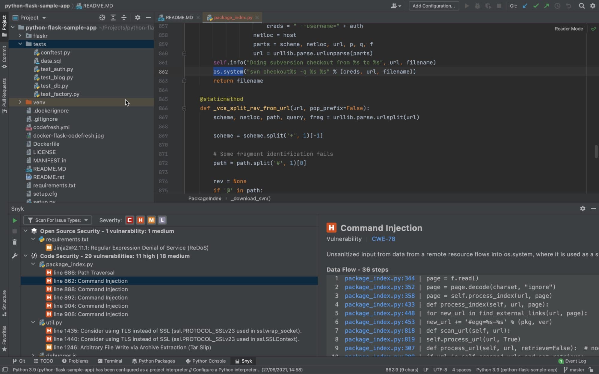Toggle the Medium severity filter

click(x=151, y=220)
